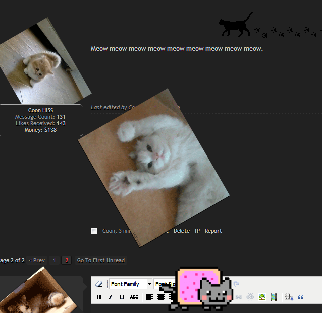Image resolution: width=322 pixels, height=313 pixels.
Task: Select page 2 in the pagination
Action: click(66, 260)
